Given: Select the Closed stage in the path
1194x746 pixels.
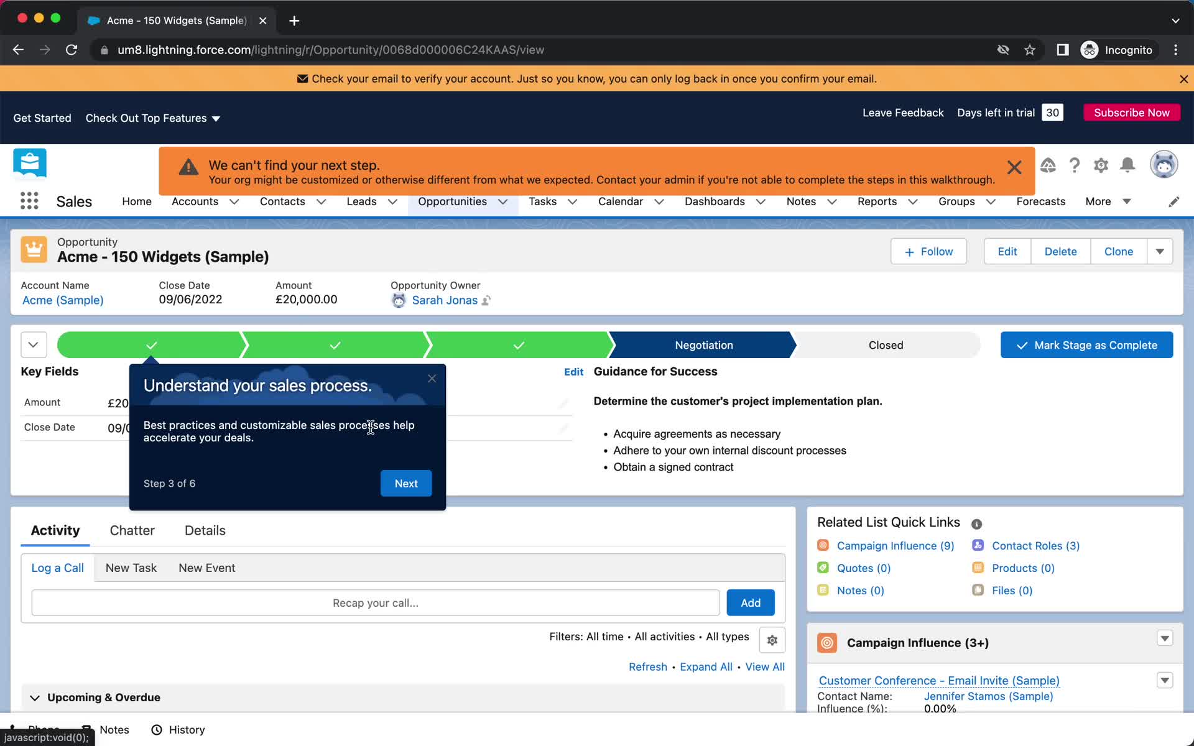Looking at the screenshot, I should [886, 345].
